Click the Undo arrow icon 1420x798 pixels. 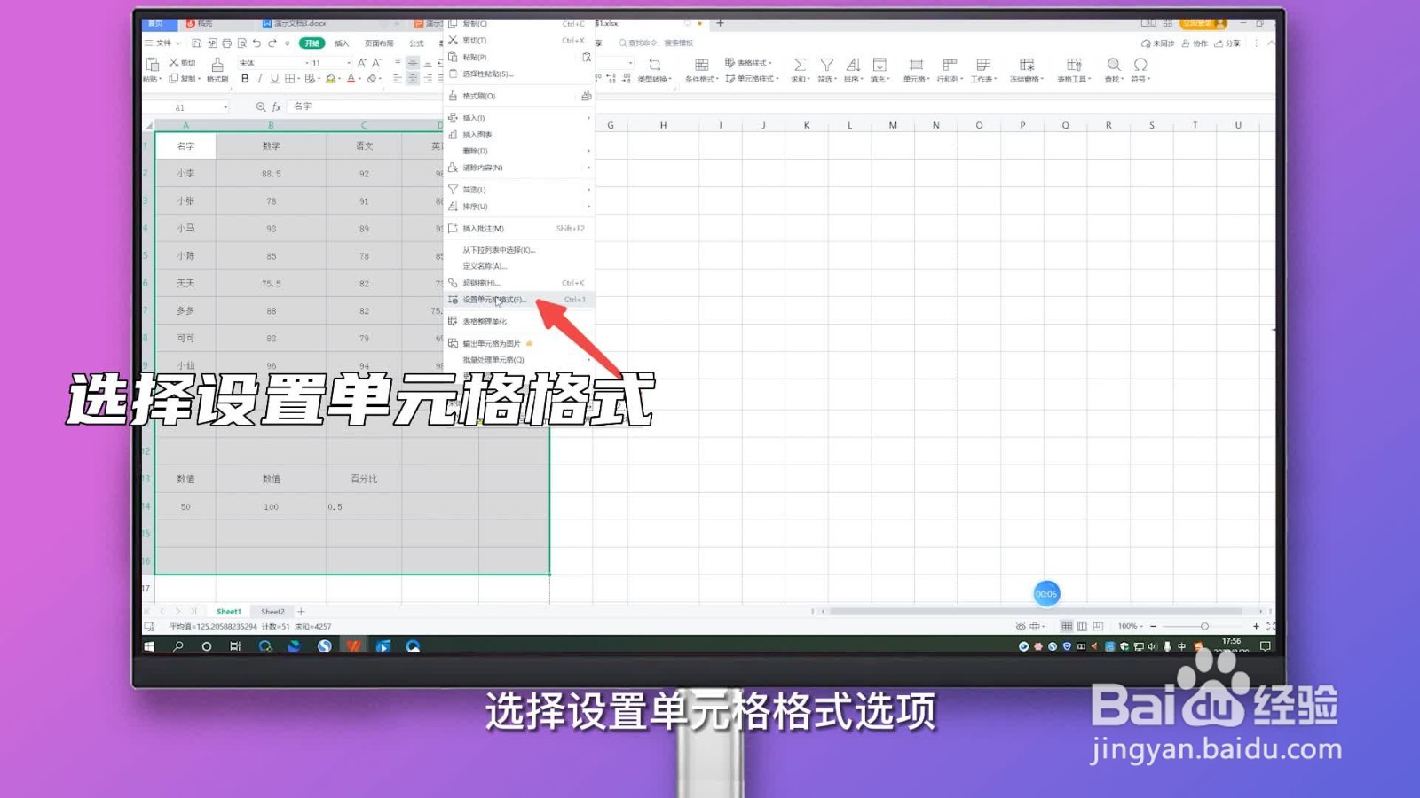point(256,43)
